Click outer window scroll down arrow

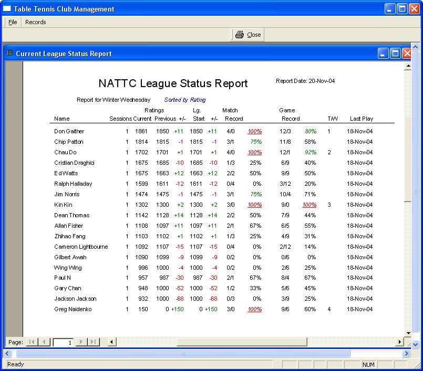coord(415,344)
